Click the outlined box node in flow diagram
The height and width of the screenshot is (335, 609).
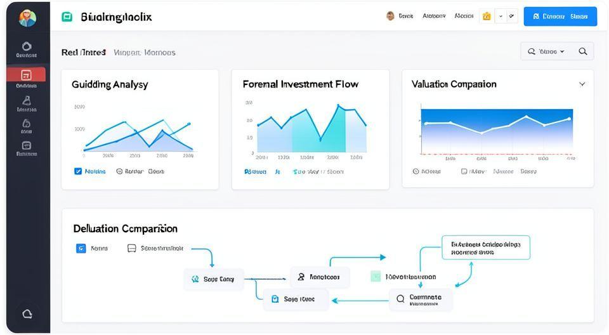pos(485,247)
